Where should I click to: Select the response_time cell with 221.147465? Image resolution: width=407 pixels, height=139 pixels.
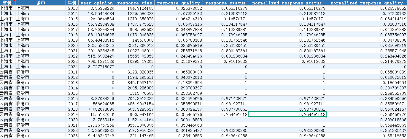[135, 136]
